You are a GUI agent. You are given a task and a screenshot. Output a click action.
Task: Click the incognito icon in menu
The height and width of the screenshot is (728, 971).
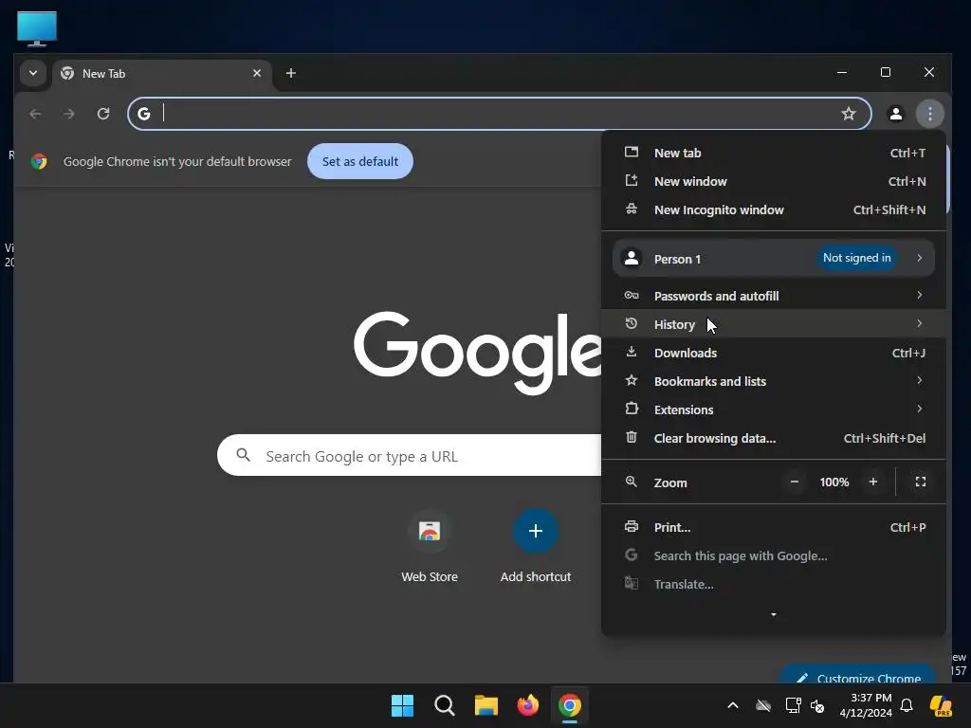tap(631, 209)
